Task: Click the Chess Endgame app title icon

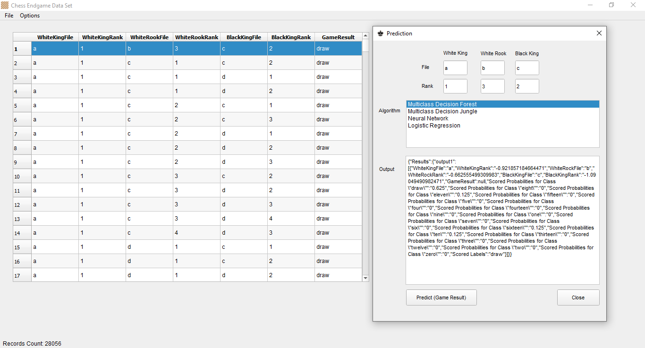Action: pos(5,5)
